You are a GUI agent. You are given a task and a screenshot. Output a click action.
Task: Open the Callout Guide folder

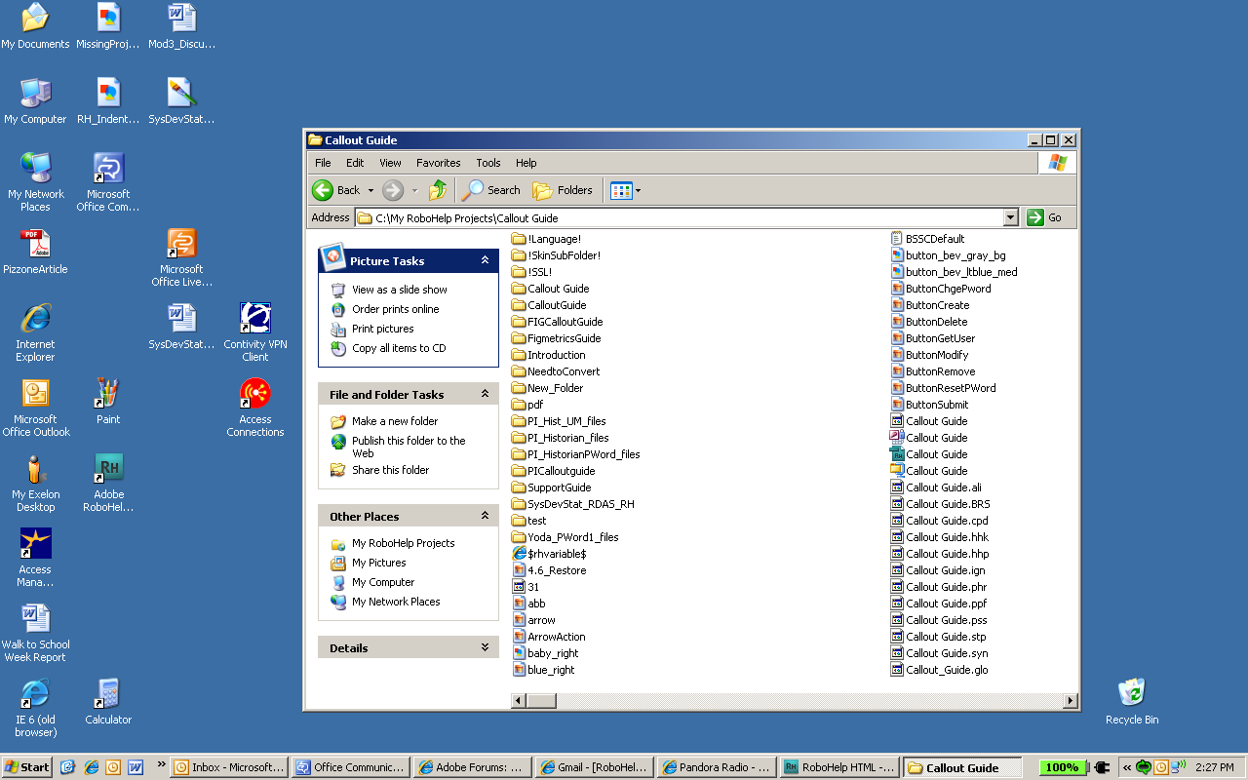560,288
